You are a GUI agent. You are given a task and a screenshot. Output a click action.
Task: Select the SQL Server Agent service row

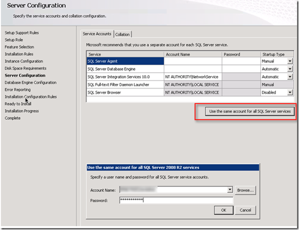125,61
